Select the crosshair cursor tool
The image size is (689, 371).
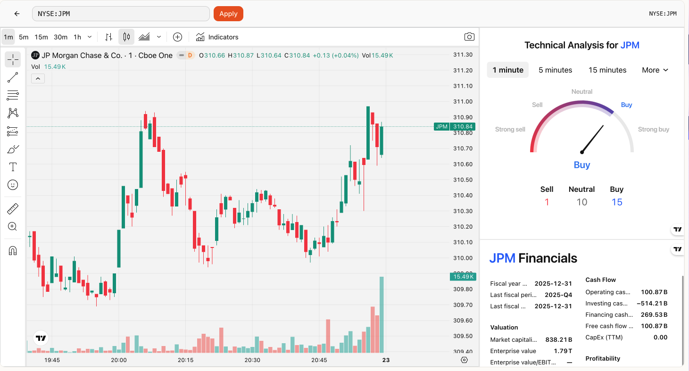coord(13,59)
